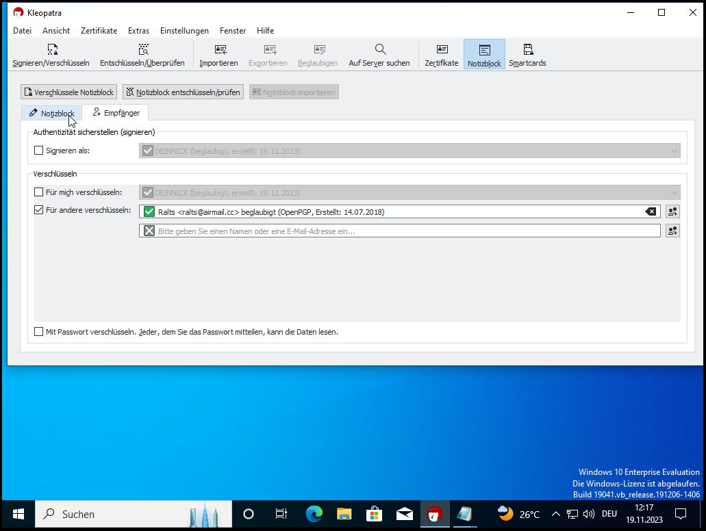Image resolution: width=706 pixels, height=531 pixels.
Task: Click Notizblock entschlüsseln/prüfen button
Action: [183, 92]
